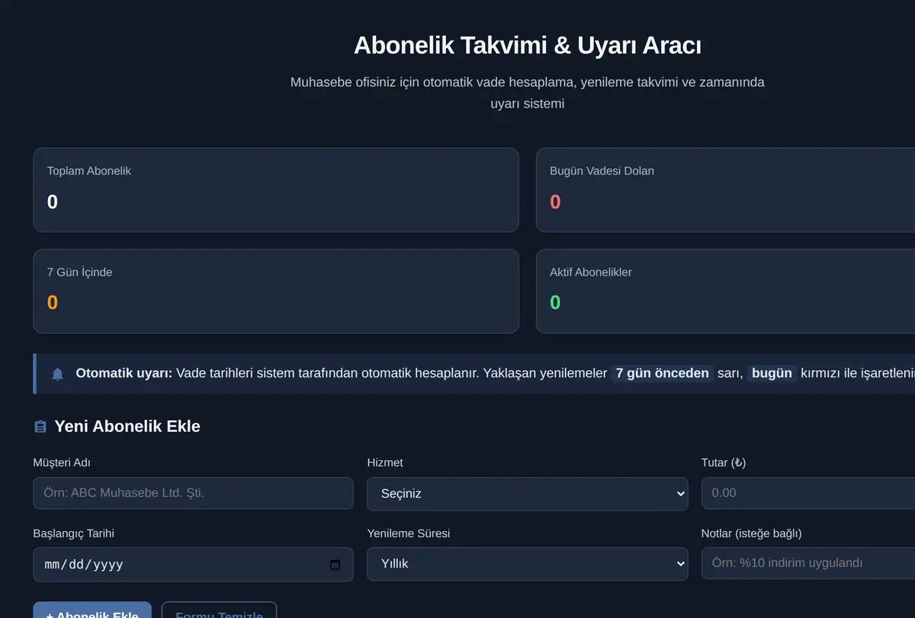Select the Toplam Abonelik stat card
The image size is (915, 618).
click(276, 190)
